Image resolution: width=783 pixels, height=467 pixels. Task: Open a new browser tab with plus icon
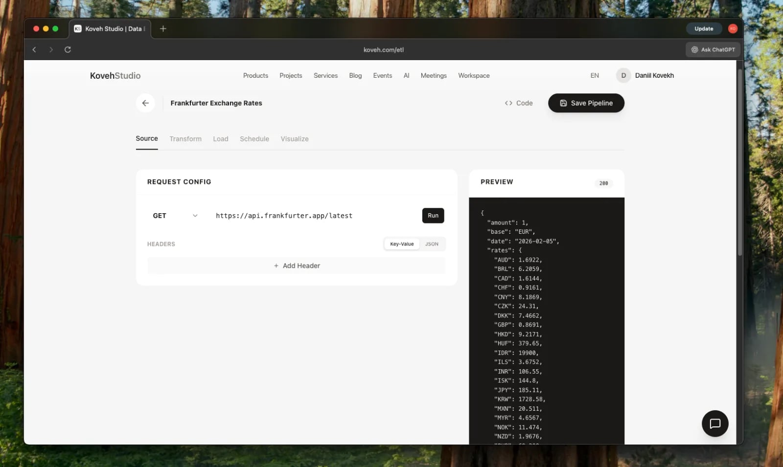(x=163, y=29)
